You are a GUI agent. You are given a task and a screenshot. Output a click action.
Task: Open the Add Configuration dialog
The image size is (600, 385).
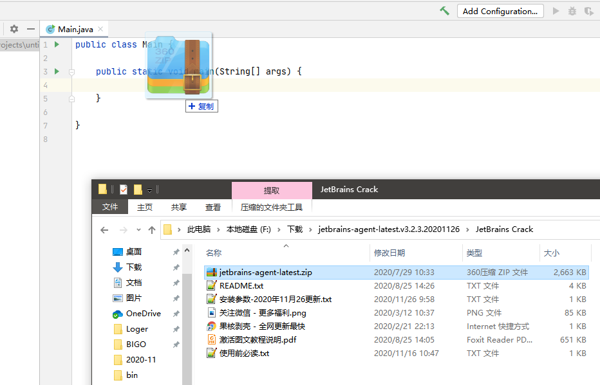[x=500, y=11]
